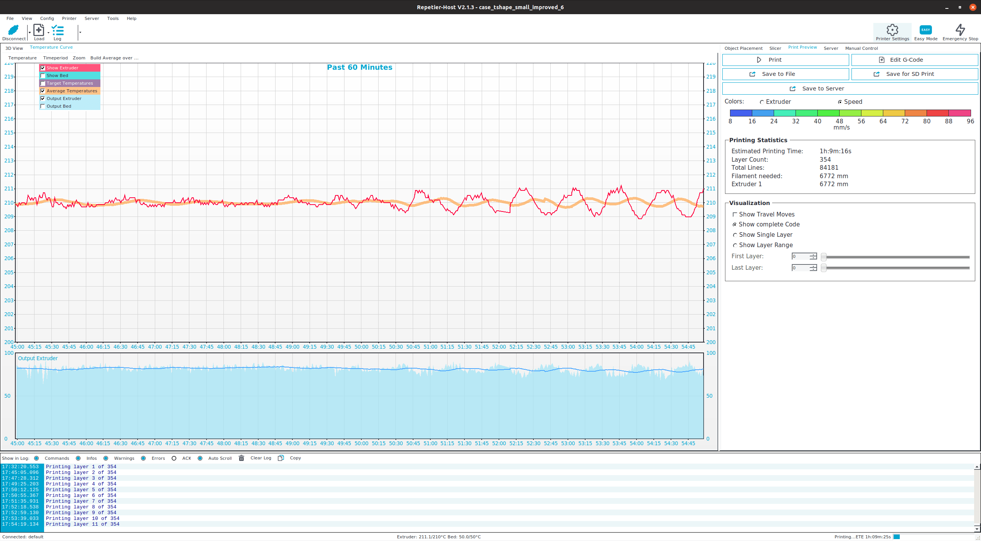The width and height of the screenshot is (981, 541).
Task: Select Show Layer Range radio
Action: (735, 245)
